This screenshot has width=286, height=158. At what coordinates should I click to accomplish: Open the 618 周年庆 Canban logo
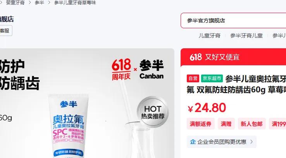tap(138, 69)
